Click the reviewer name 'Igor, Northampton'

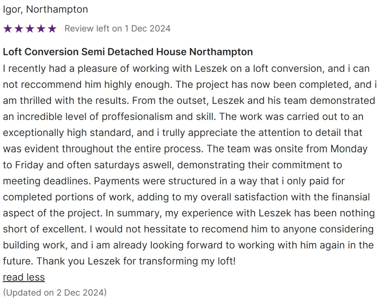click(x=46, y=10)
